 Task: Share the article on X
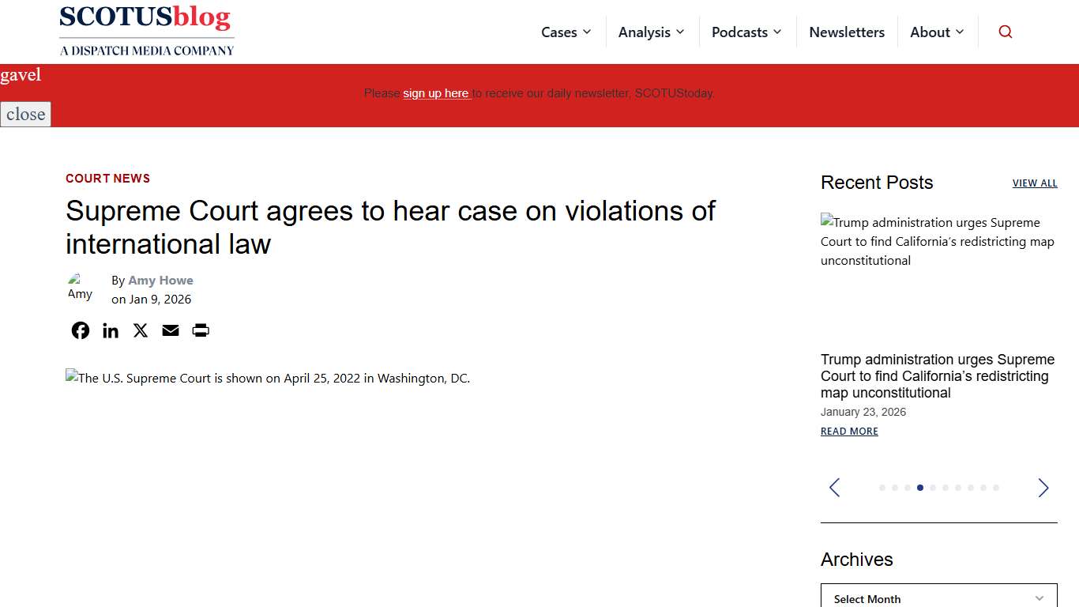click(140, 330)
